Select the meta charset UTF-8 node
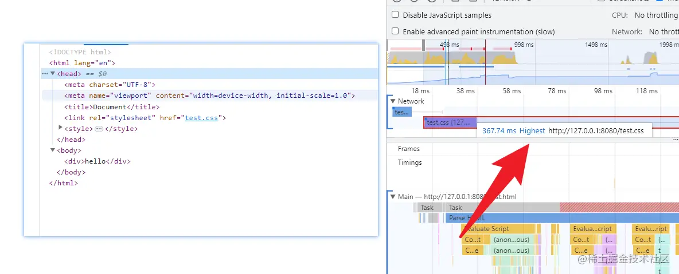Image resolution: width=679 pixels, height=274 pixels. [x=110, y=85]
